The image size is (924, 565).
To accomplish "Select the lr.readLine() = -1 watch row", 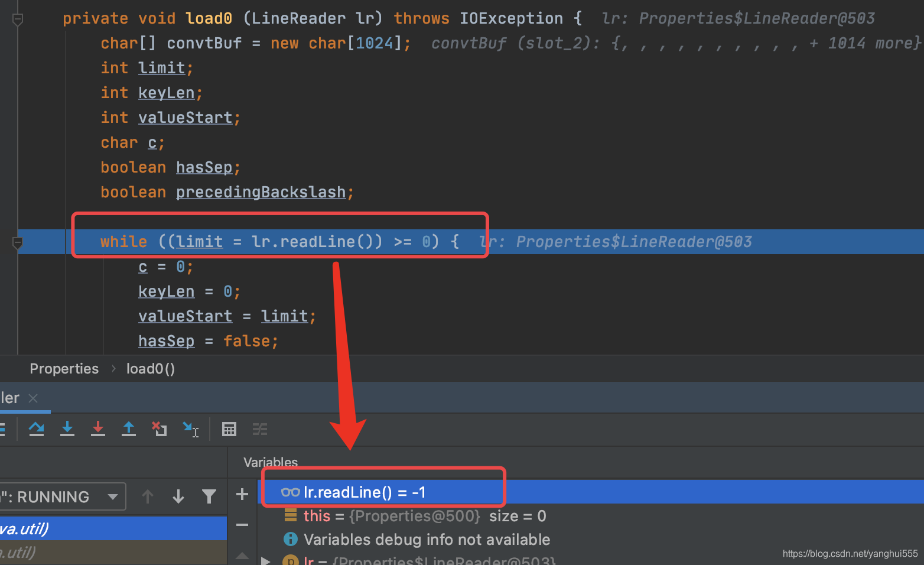I will point(591,492).
